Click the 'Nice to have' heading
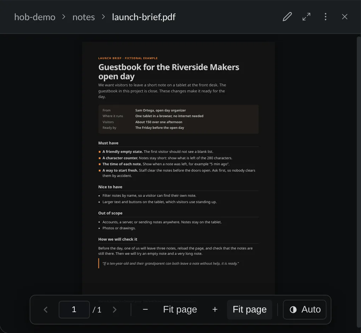Viewport: 361px width, 333px height. pyautogui.click(x=110, y=187)
